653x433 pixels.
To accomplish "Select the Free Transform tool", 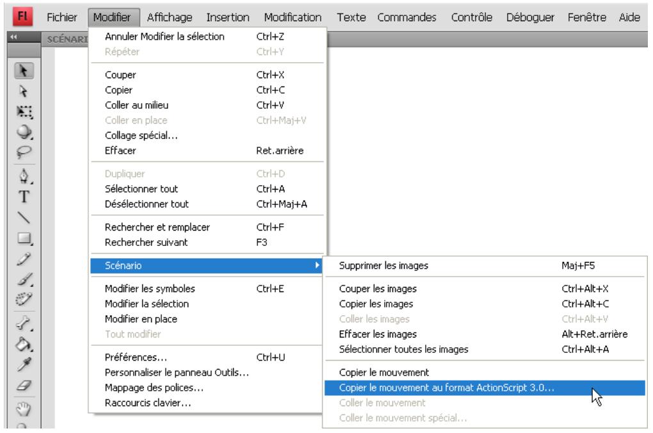I will click(24, 111).
